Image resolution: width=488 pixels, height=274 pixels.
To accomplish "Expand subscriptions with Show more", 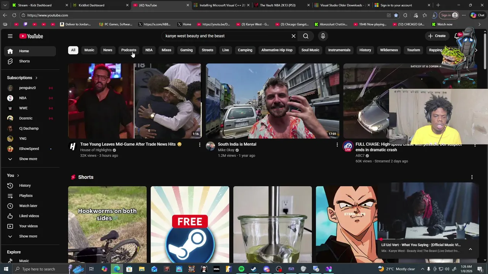I will coord(30,159).
